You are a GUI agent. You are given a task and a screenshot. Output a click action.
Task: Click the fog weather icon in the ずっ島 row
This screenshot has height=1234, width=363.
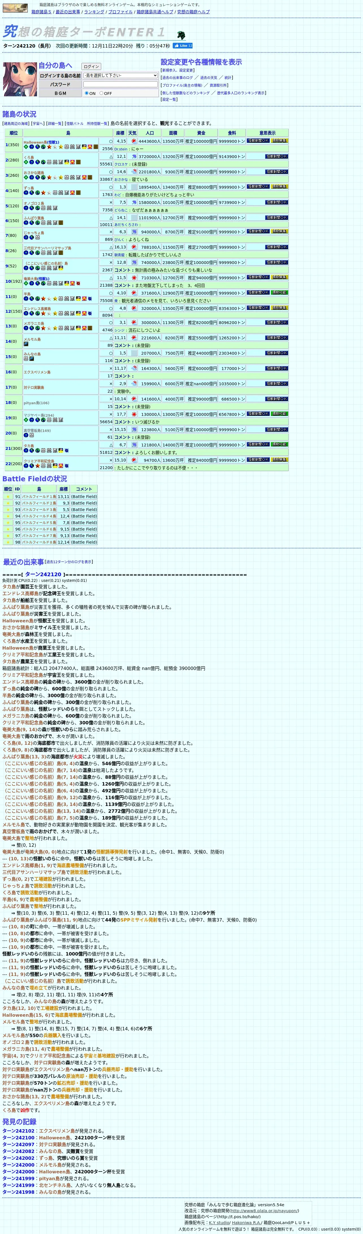pos(134,187)
